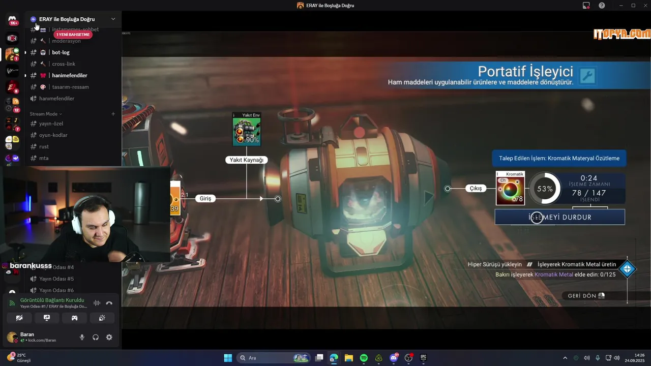651x366 pixels.
Task: Deafen audio with headphones icon
Action: coord(96,337)
